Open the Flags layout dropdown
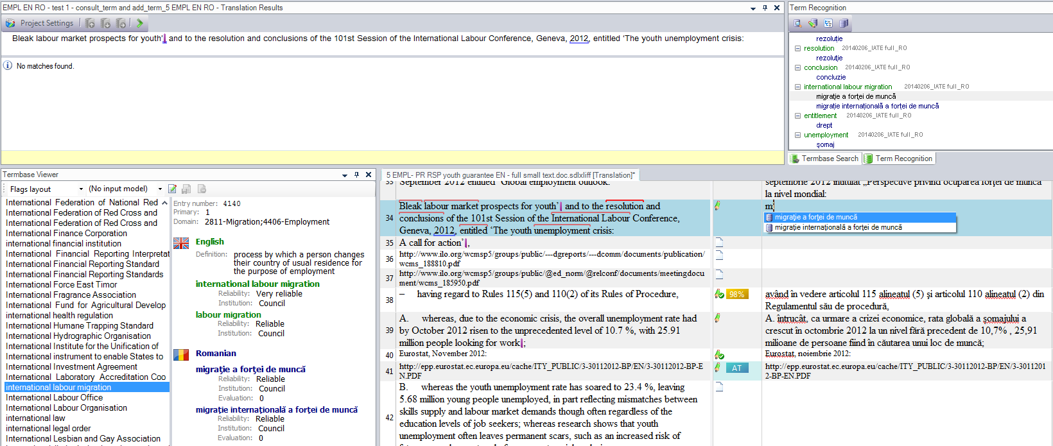 click(81, 189)
